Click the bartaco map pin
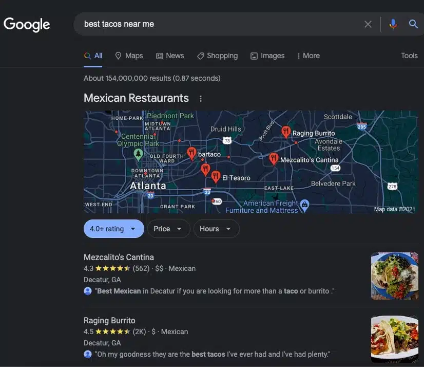 191,153
